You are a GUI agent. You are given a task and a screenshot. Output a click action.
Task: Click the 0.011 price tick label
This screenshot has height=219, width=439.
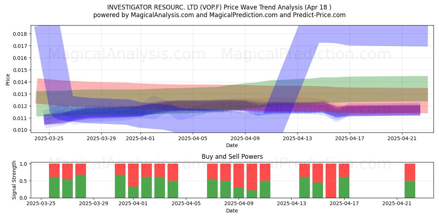[20, 118]
